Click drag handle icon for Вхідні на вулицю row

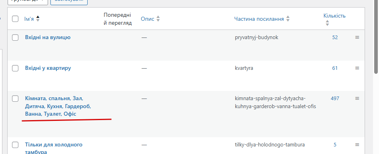[x=357, y=38]
